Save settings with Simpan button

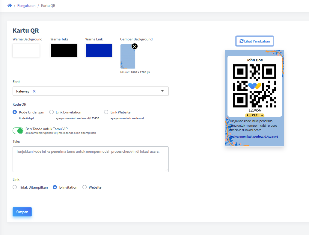click(x=22, y=212)
